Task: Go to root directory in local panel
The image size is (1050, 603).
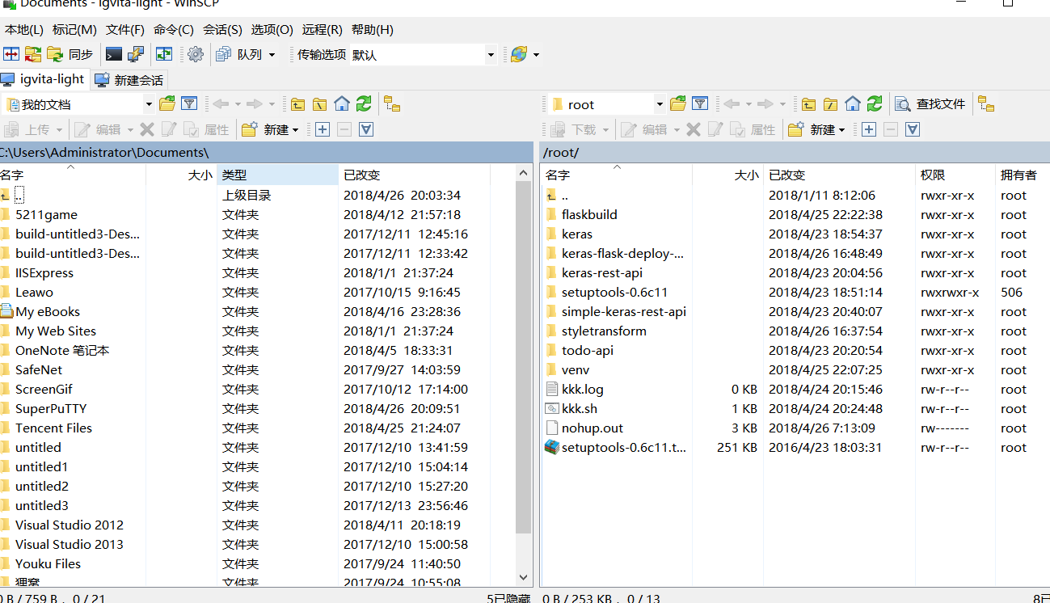Action: (x=320, y=103)
